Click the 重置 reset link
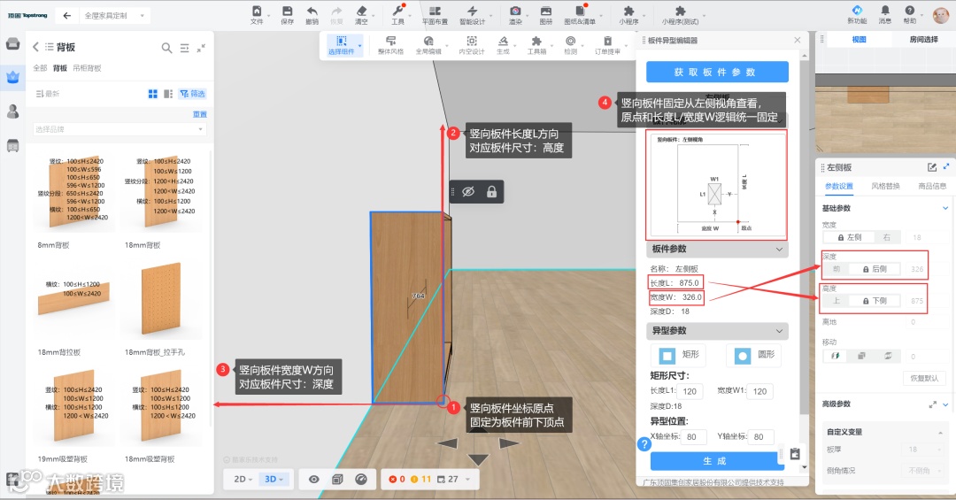 (200, 115)
